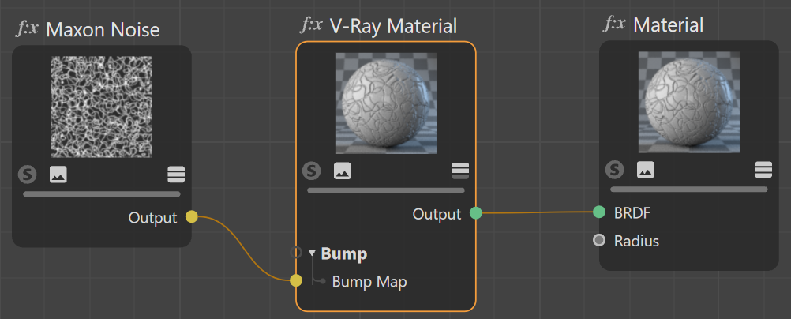The image size is (791, 319).
Task: Click the Bump Map yellow input port
Action: coord(296,280)
